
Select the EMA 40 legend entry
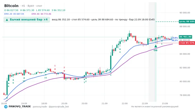coord(41,14)
